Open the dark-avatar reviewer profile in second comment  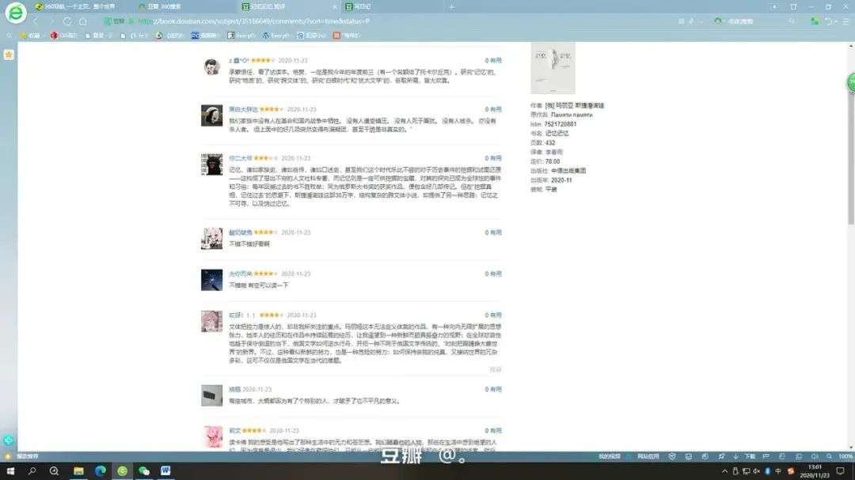(211, 115)
